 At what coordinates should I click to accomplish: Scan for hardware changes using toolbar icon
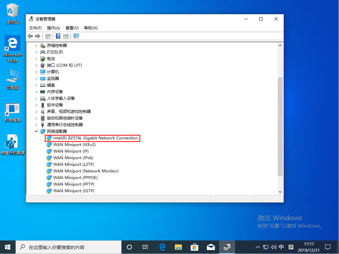(76, 36)
